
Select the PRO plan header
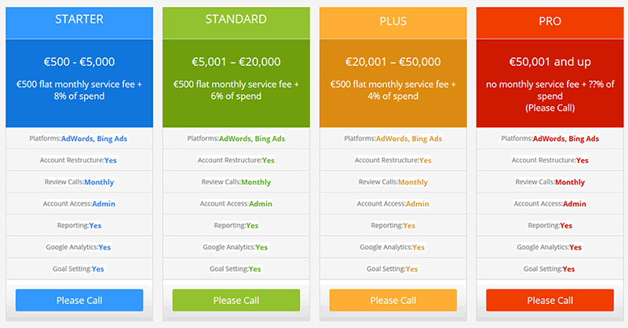point(550,23)
